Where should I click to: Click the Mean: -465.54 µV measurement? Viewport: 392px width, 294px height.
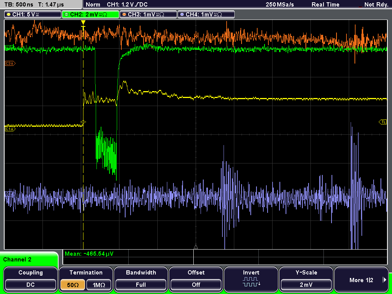point(89,254)
